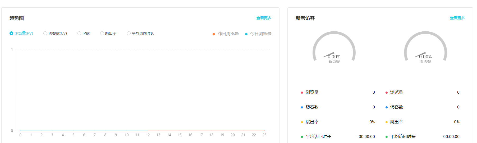Choose the IP数 radio option
Screen dimensions: 477x143
coord(79,33)
